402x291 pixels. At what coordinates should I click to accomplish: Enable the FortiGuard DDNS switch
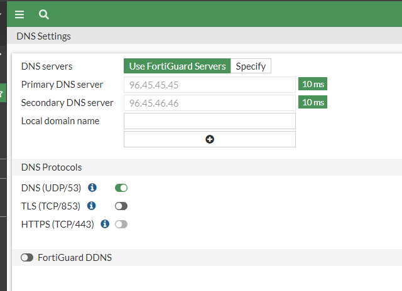click(x=27, y=257)
